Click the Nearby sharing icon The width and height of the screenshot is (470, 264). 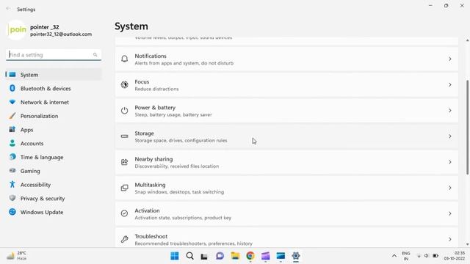click(x=124, y=162)
